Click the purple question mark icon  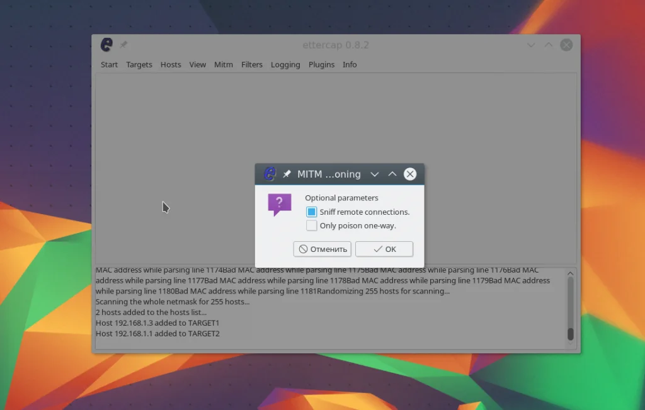coord(280,205)
